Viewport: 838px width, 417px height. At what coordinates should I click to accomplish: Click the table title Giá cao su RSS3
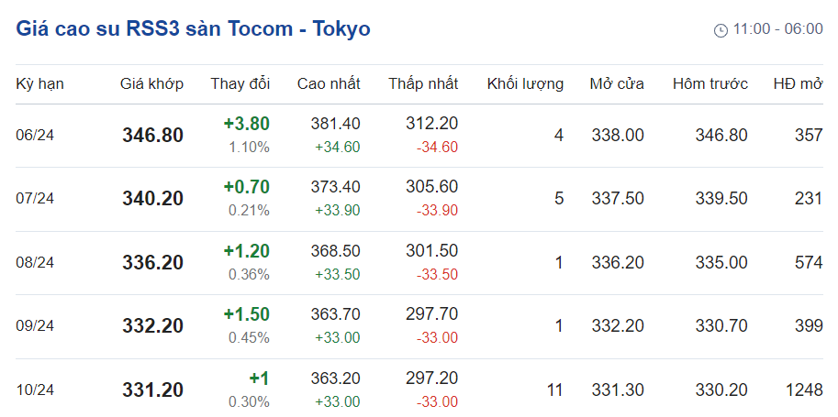[x=193, y=28]
